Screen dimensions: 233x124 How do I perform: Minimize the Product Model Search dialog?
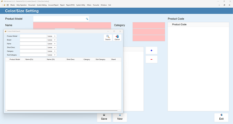108,31
